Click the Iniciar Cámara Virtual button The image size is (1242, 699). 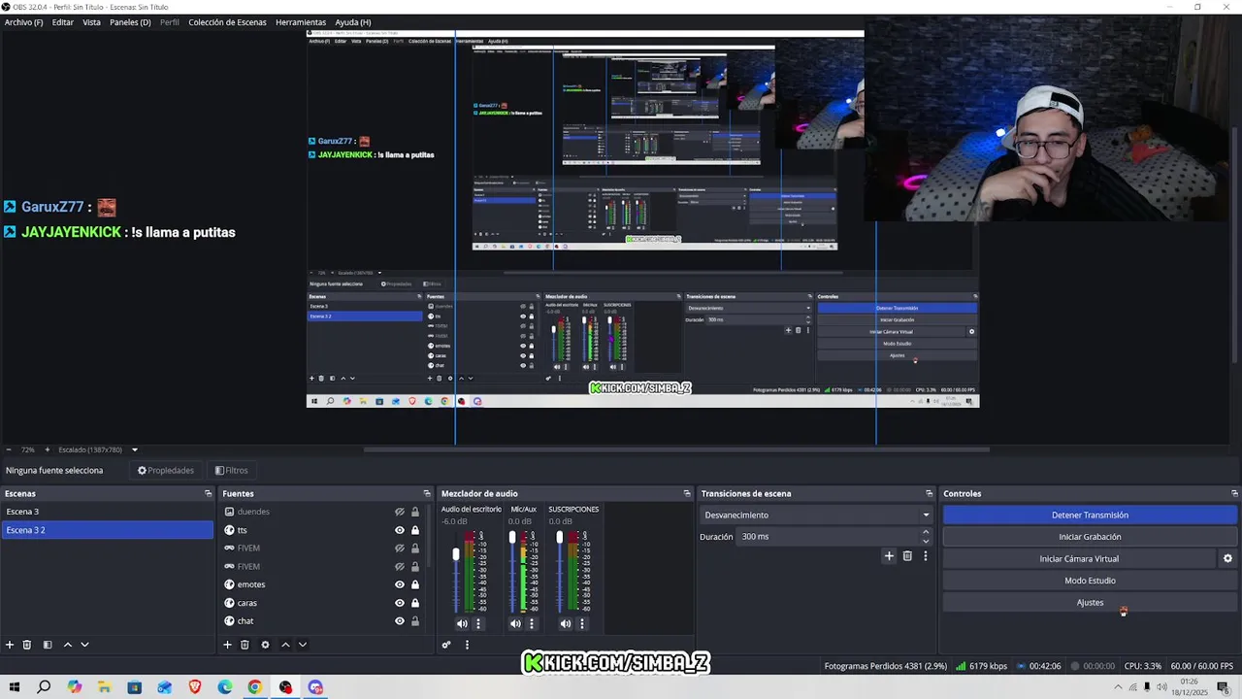point(1079,559)
